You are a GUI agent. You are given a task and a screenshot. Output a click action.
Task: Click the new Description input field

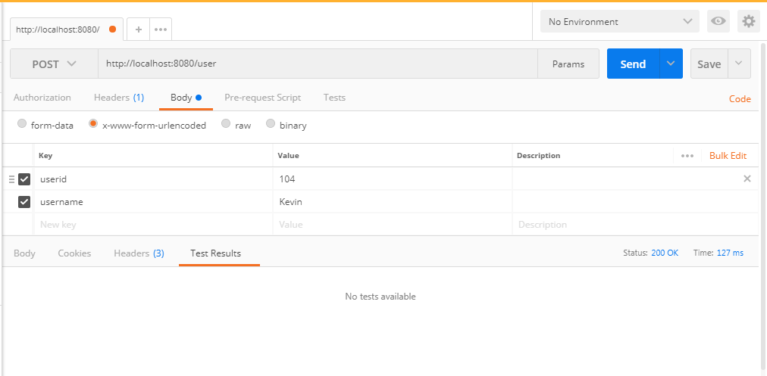(635, 225)
